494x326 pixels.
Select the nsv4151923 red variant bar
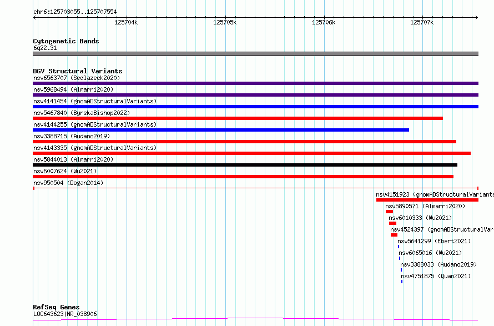[x=427, y=200]
